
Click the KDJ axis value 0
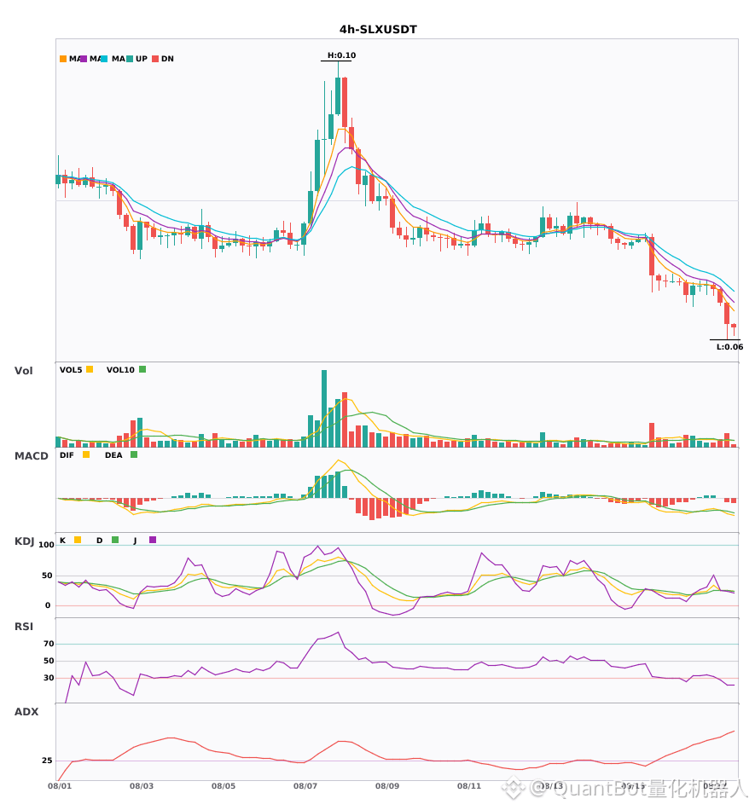click(48, 605)
